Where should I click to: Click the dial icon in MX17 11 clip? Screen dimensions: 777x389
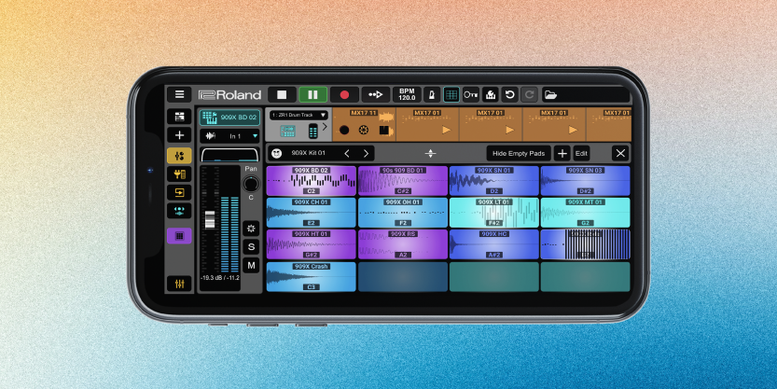pyautogui.click(x=364, y=131)
